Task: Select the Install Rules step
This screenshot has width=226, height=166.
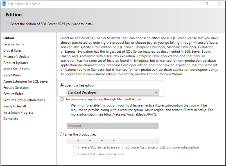Action: pyautogui.click(x=12, y=75)
